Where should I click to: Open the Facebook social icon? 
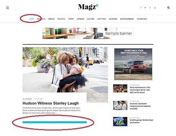pos(141,8)
